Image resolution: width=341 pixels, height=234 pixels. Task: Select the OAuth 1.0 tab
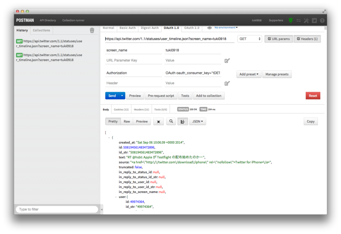(171, 28)
